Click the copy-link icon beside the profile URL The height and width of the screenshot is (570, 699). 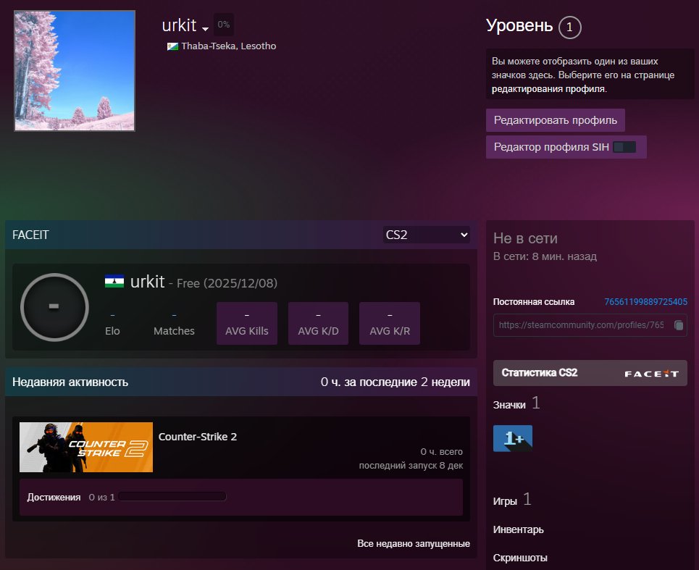tap(679, 325)
